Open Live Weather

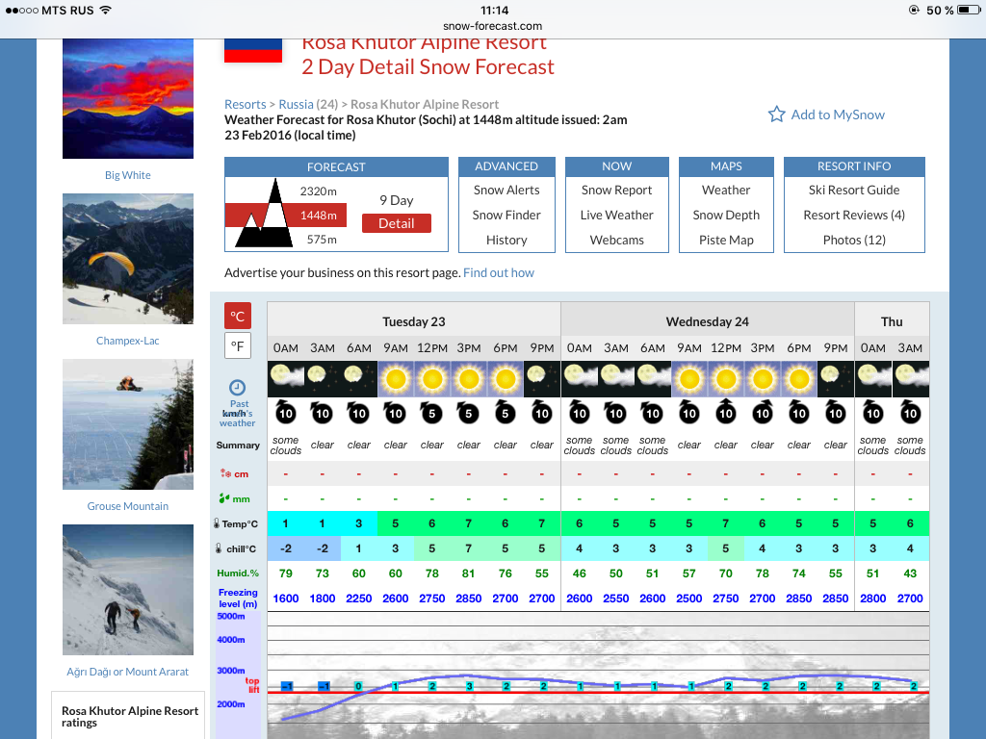pos(616,215)
